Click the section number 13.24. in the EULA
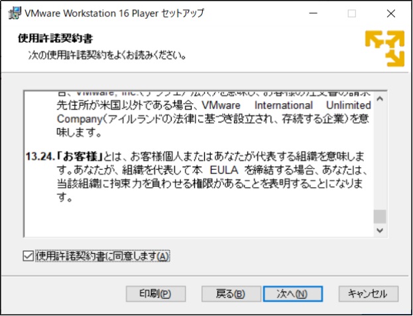This screenshot has width=413, height=316. (x=40, y=157)
